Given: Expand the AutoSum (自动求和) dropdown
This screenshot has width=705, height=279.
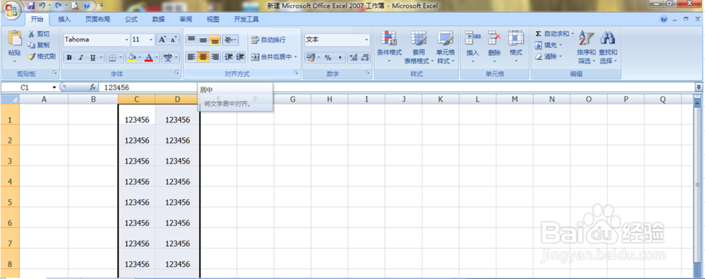Looking at the screenshot, I should 572,34.
